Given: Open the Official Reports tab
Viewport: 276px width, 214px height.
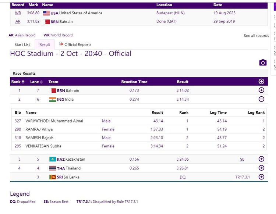Looking at the screenshot, I should tap(75, 44).
